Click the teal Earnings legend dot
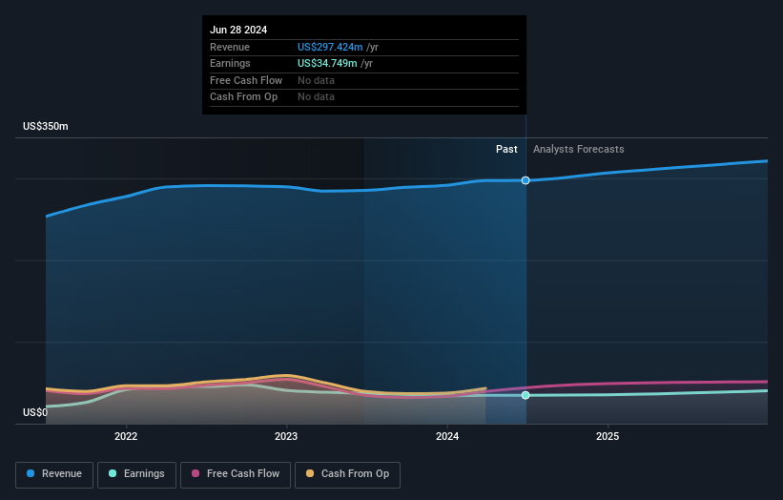Image resolution: width=783 pixels, height=500 pixels. pos(113,473)
